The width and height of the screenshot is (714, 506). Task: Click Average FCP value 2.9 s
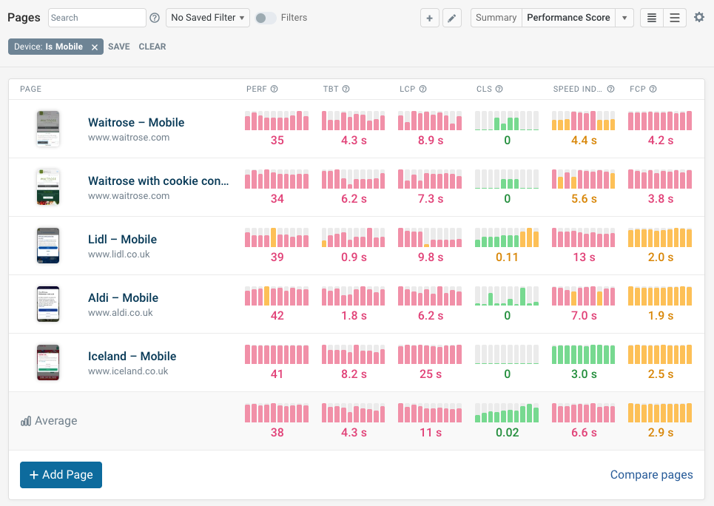click(660, 432)
